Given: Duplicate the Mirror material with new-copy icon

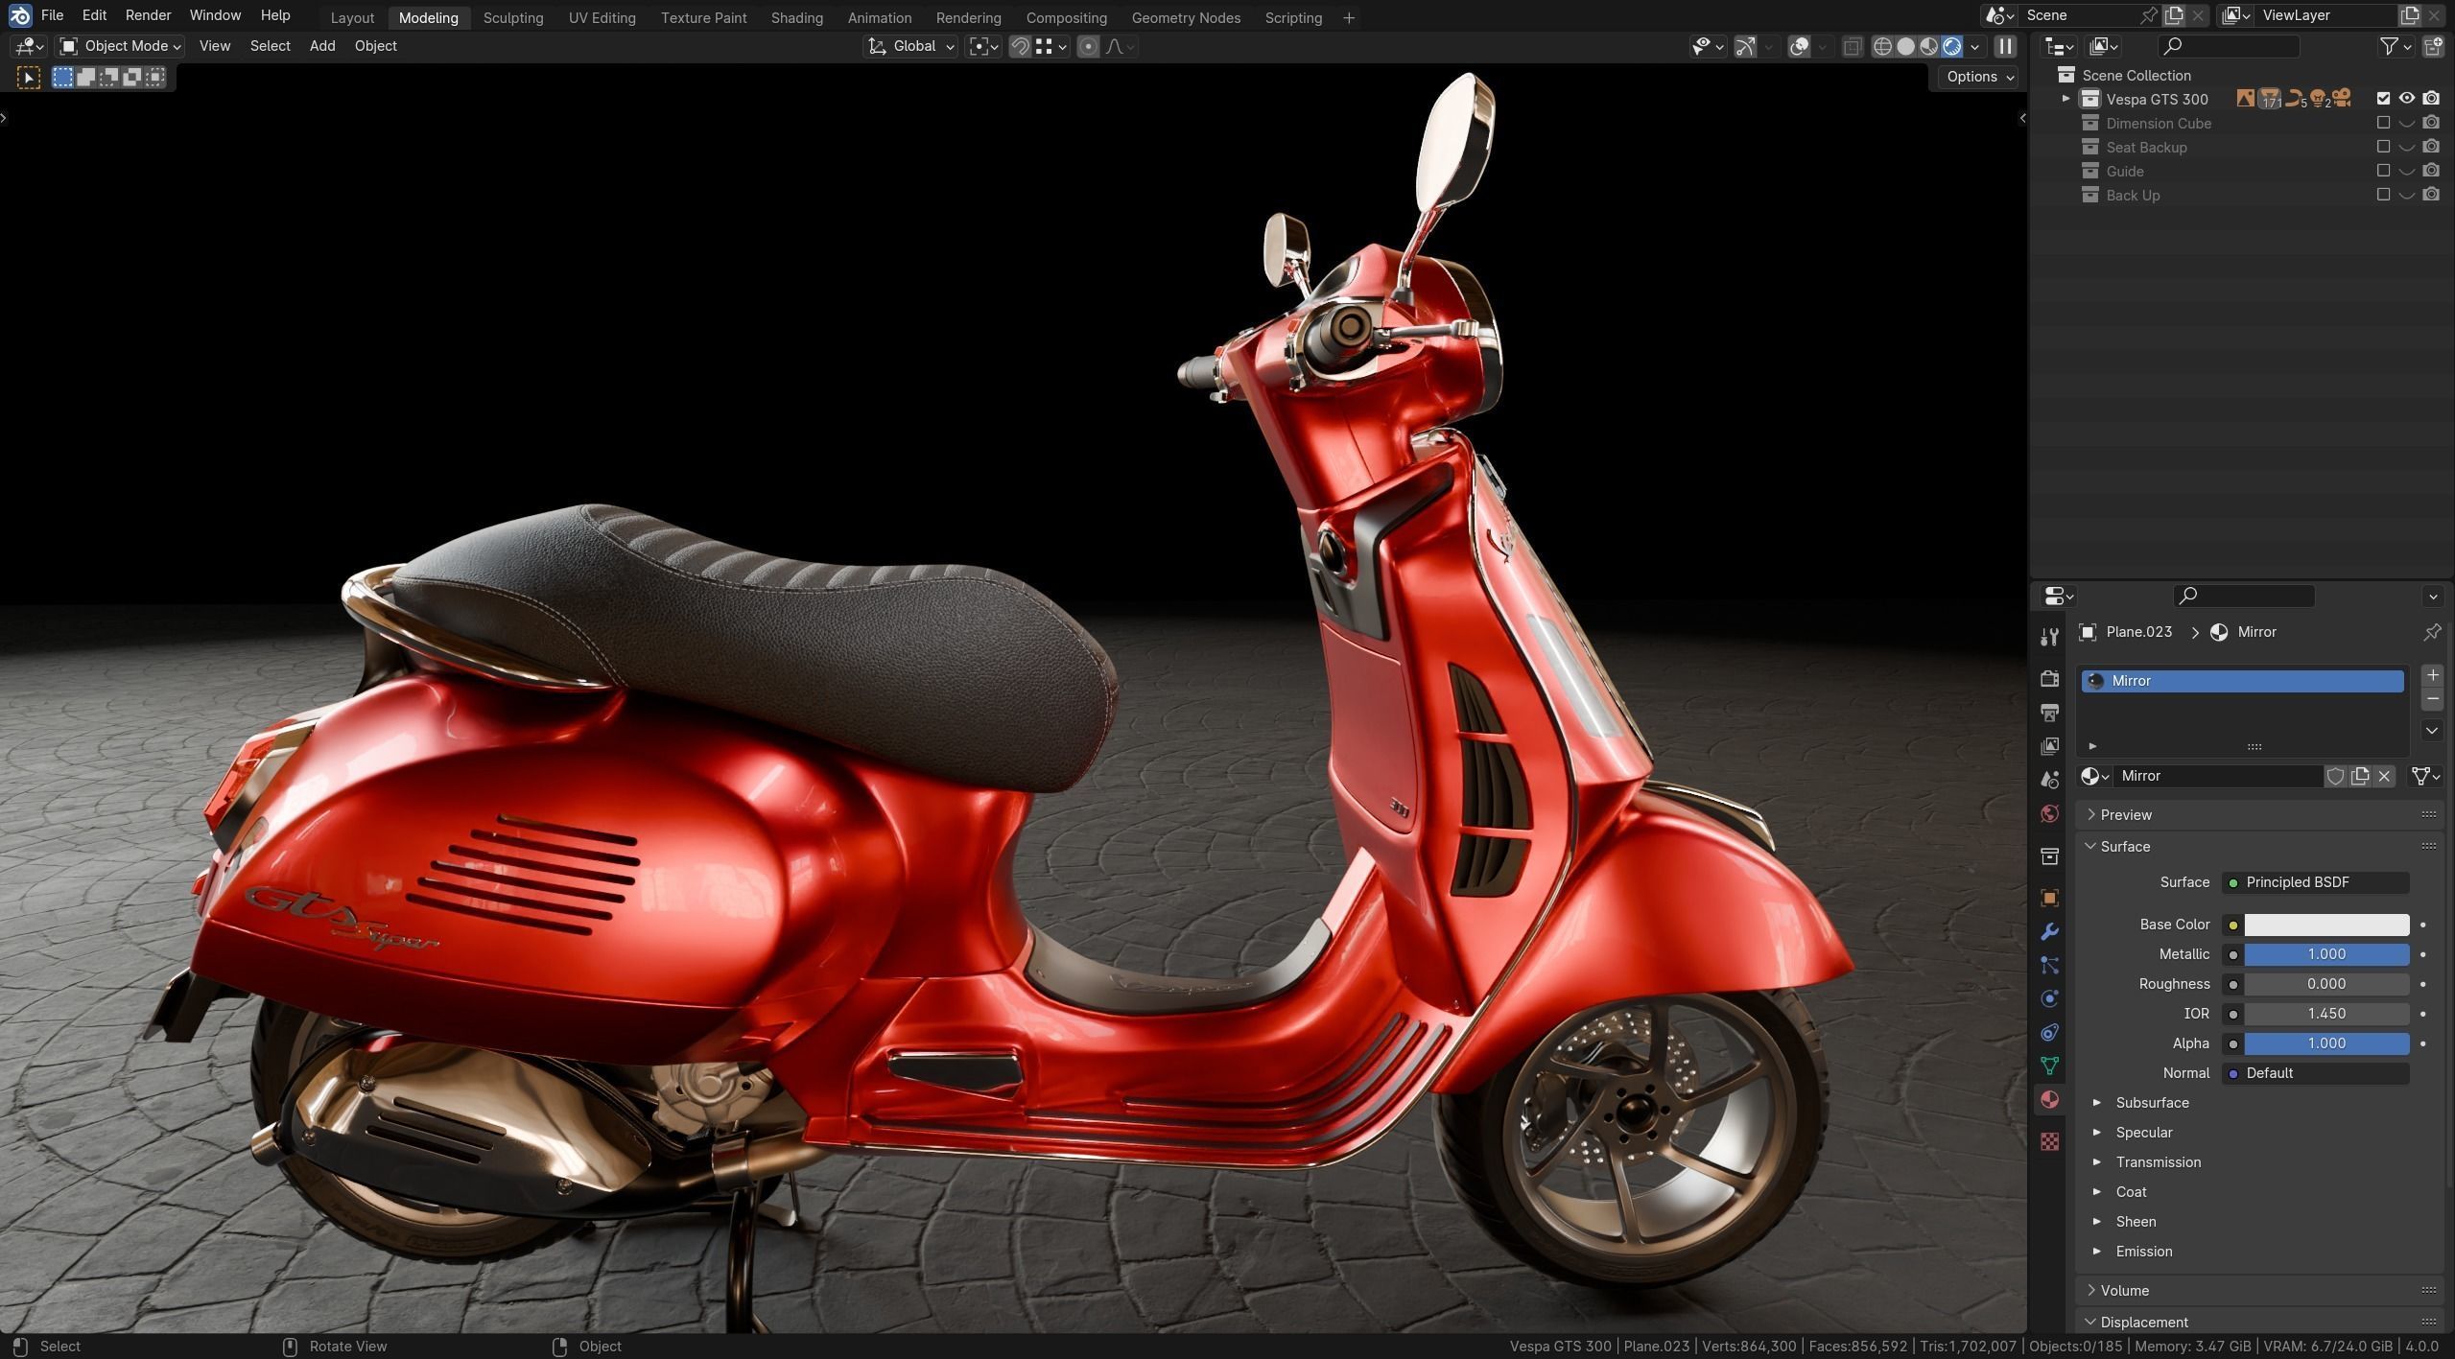Looking at the screenshot, I should (2360, 776).
